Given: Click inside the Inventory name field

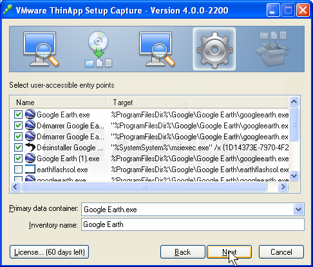Looking at the screenshot, I should pyautogui.click(x=193, y=224).
